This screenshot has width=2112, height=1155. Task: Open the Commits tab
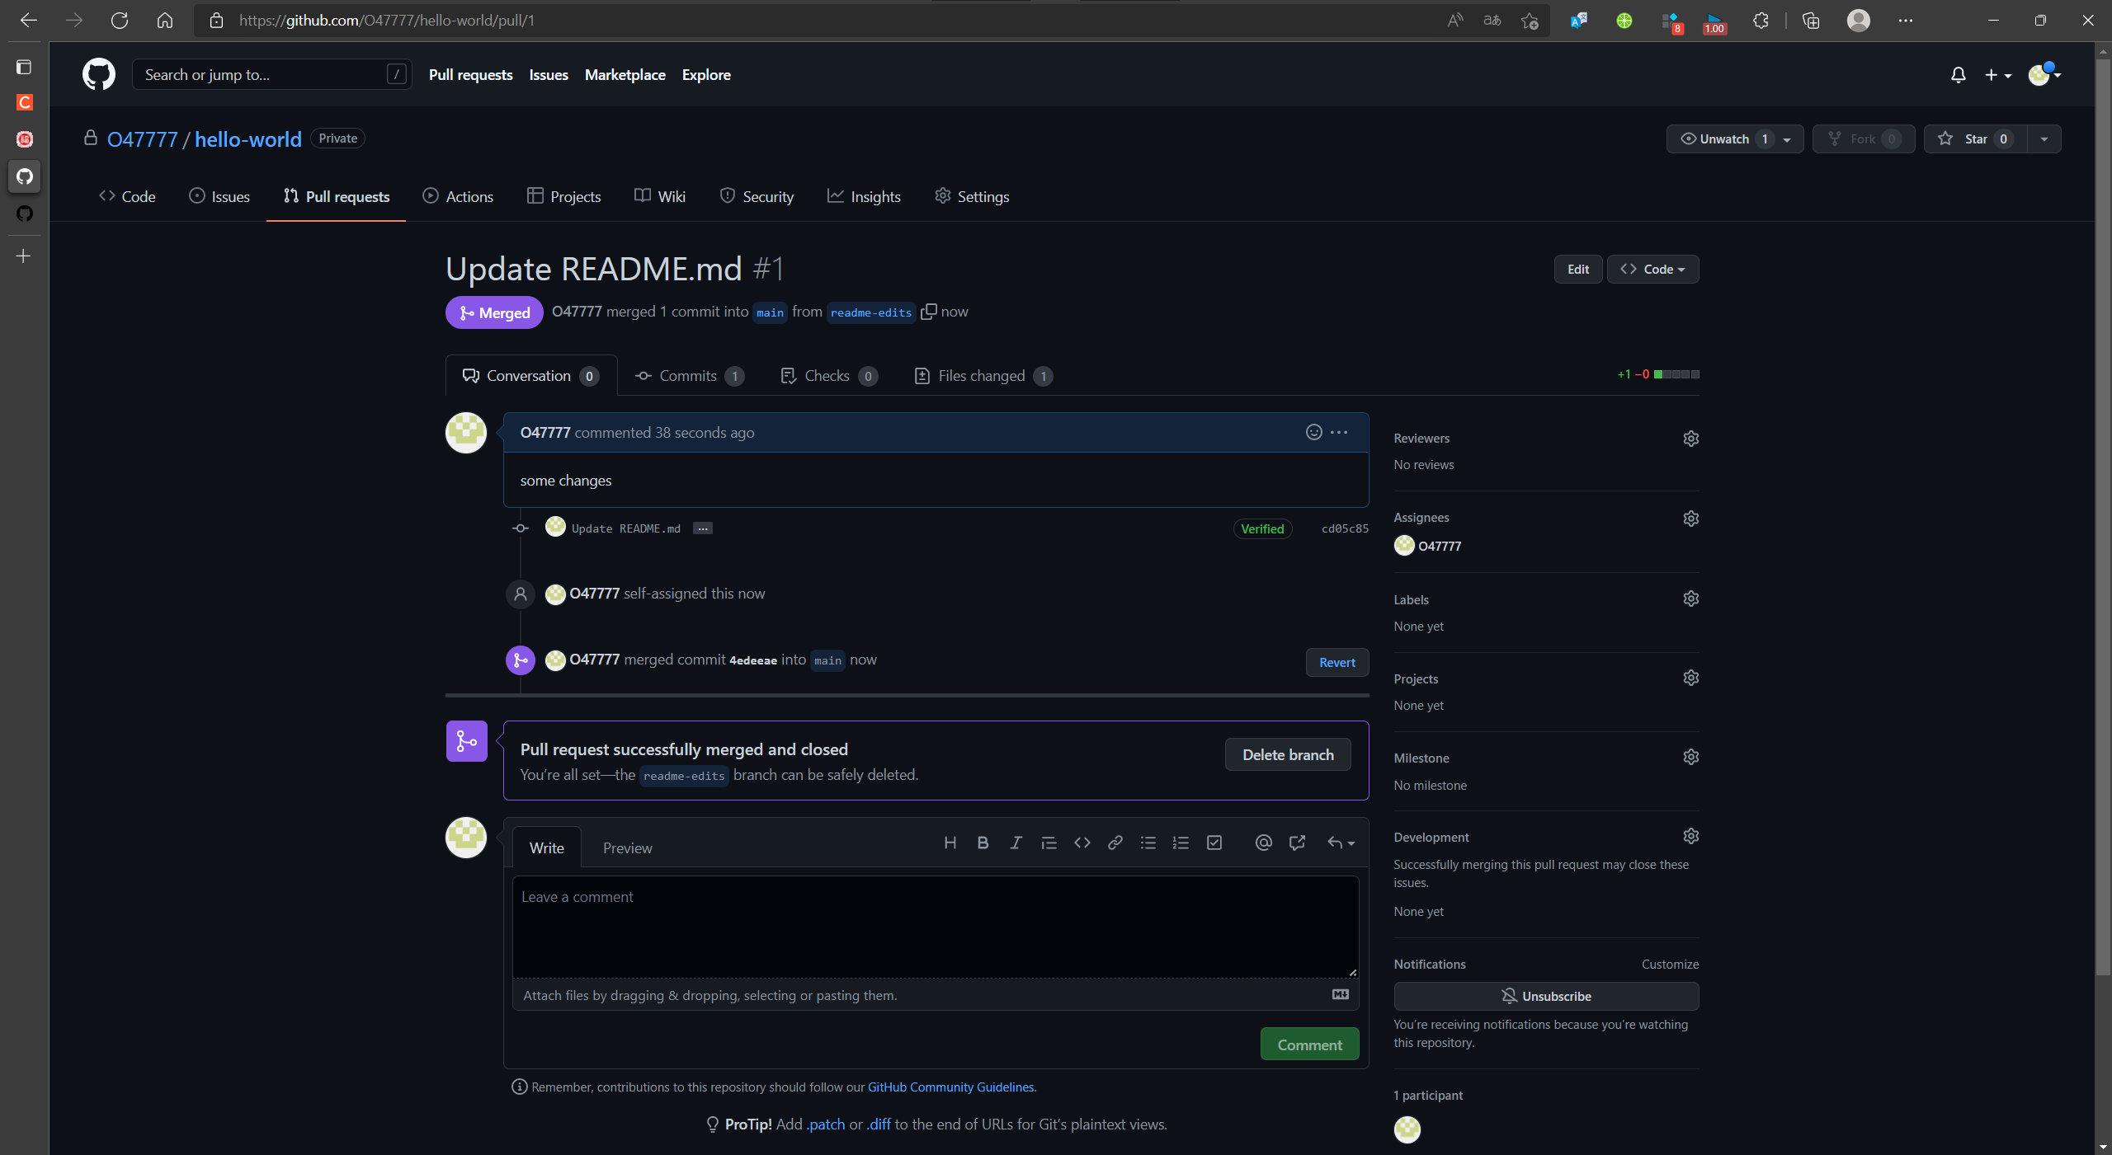click(688, 376)
